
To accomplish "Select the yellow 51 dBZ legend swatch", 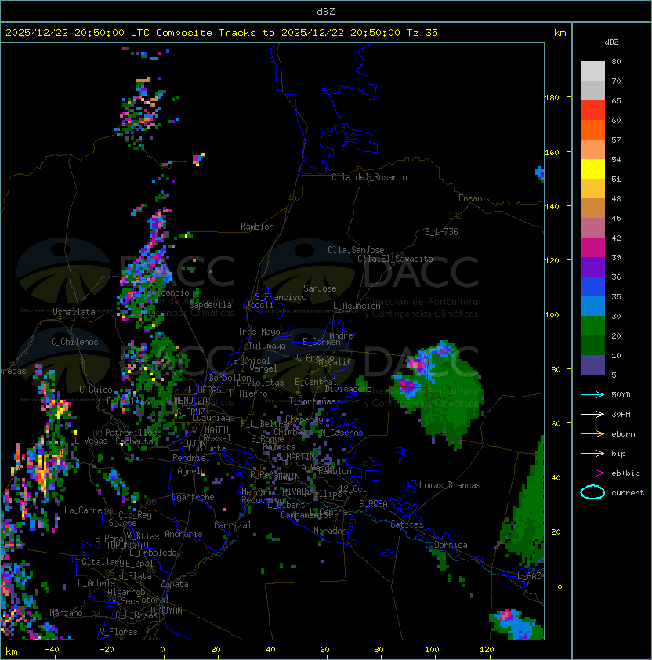I will pos(592,169).
